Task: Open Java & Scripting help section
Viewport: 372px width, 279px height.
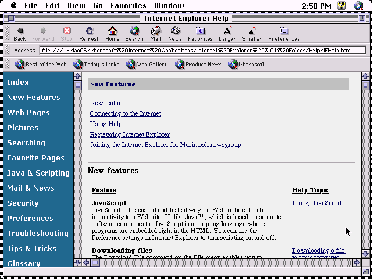Action: (38, 173)
